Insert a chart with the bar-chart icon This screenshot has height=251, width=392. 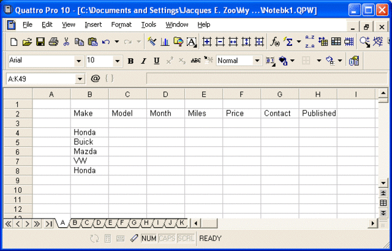pyautogui.click(x=165, y=42)
